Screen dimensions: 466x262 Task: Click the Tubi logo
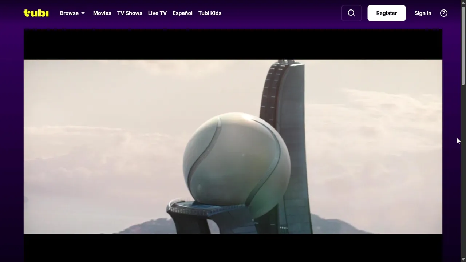[x=36, y=13]
